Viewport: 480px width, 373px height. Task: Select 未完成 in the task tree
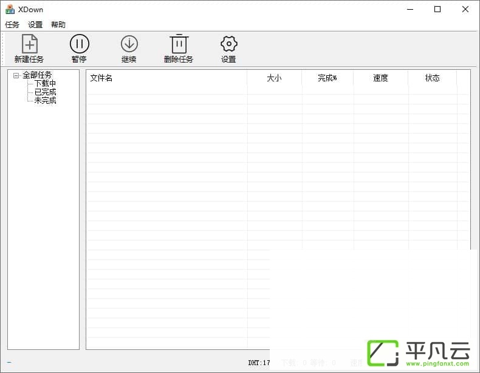(45, 100)
